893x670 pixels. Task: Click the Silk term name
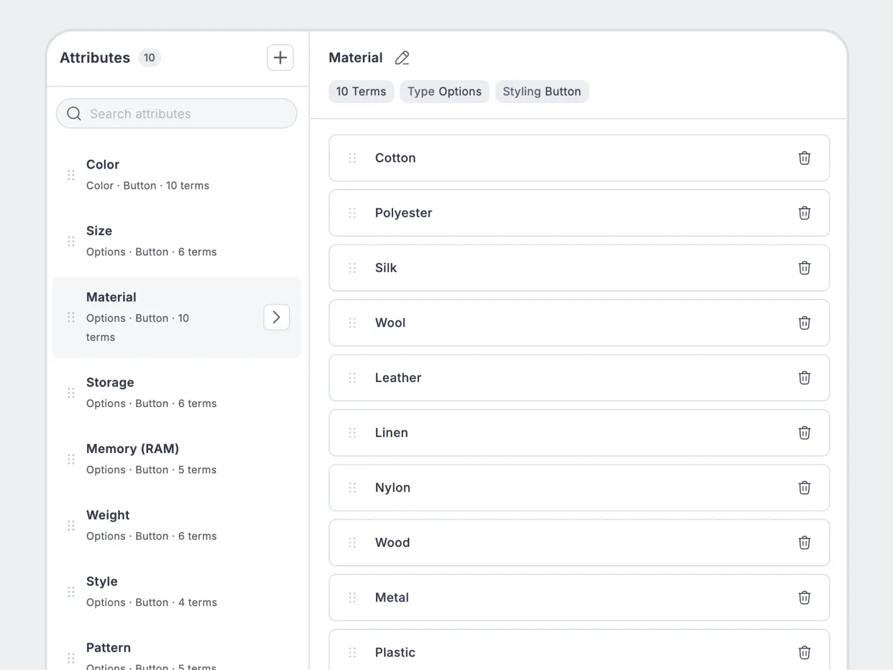pyautogui.click(x=386, y=268)
